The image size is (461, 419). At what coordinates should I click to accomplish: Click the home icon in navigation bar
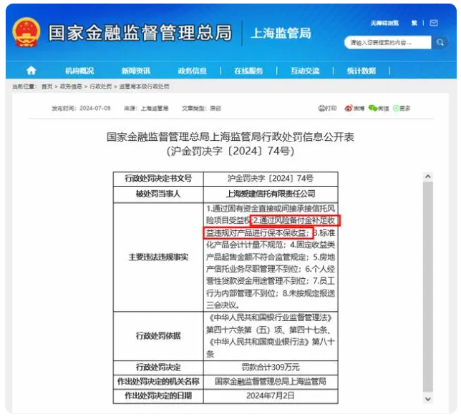click(x=31, y=71)
